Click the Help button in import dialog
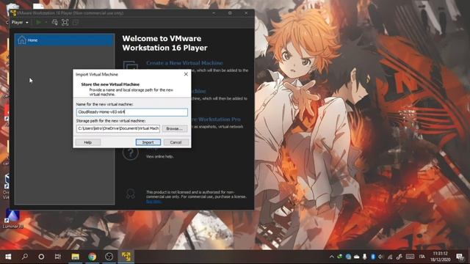 click(x=88, y=142)
